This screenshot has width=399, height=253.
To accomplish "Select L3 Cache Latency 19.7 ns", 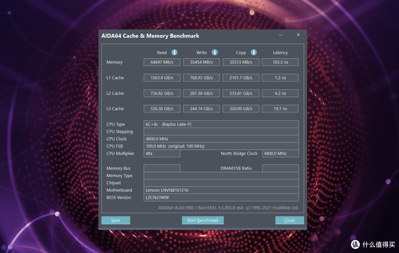I will tap(280, 109).
